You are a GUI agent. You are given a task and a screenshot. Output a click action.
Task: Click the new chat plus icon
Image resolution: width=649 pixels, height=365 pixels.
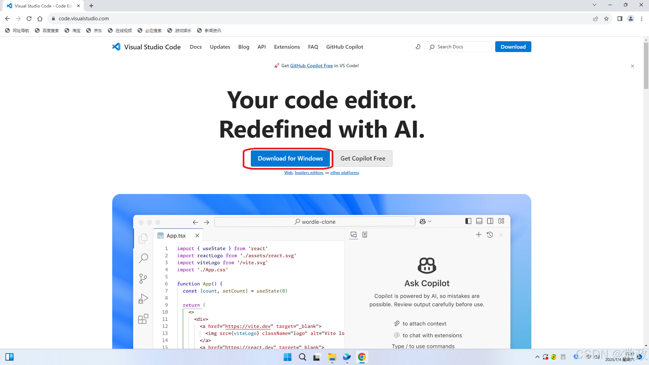pos(479,235)
